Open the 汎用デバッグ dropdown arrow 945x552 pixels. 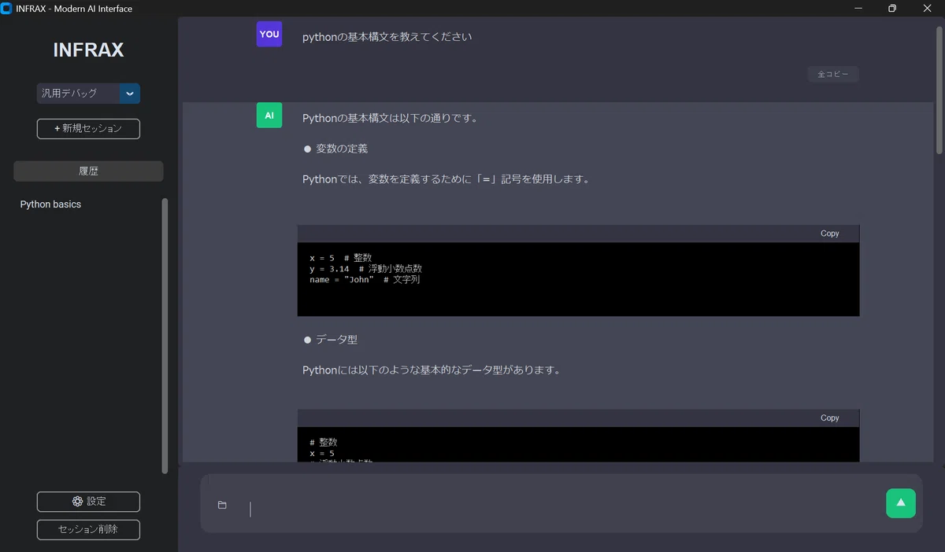click(130, 94)
